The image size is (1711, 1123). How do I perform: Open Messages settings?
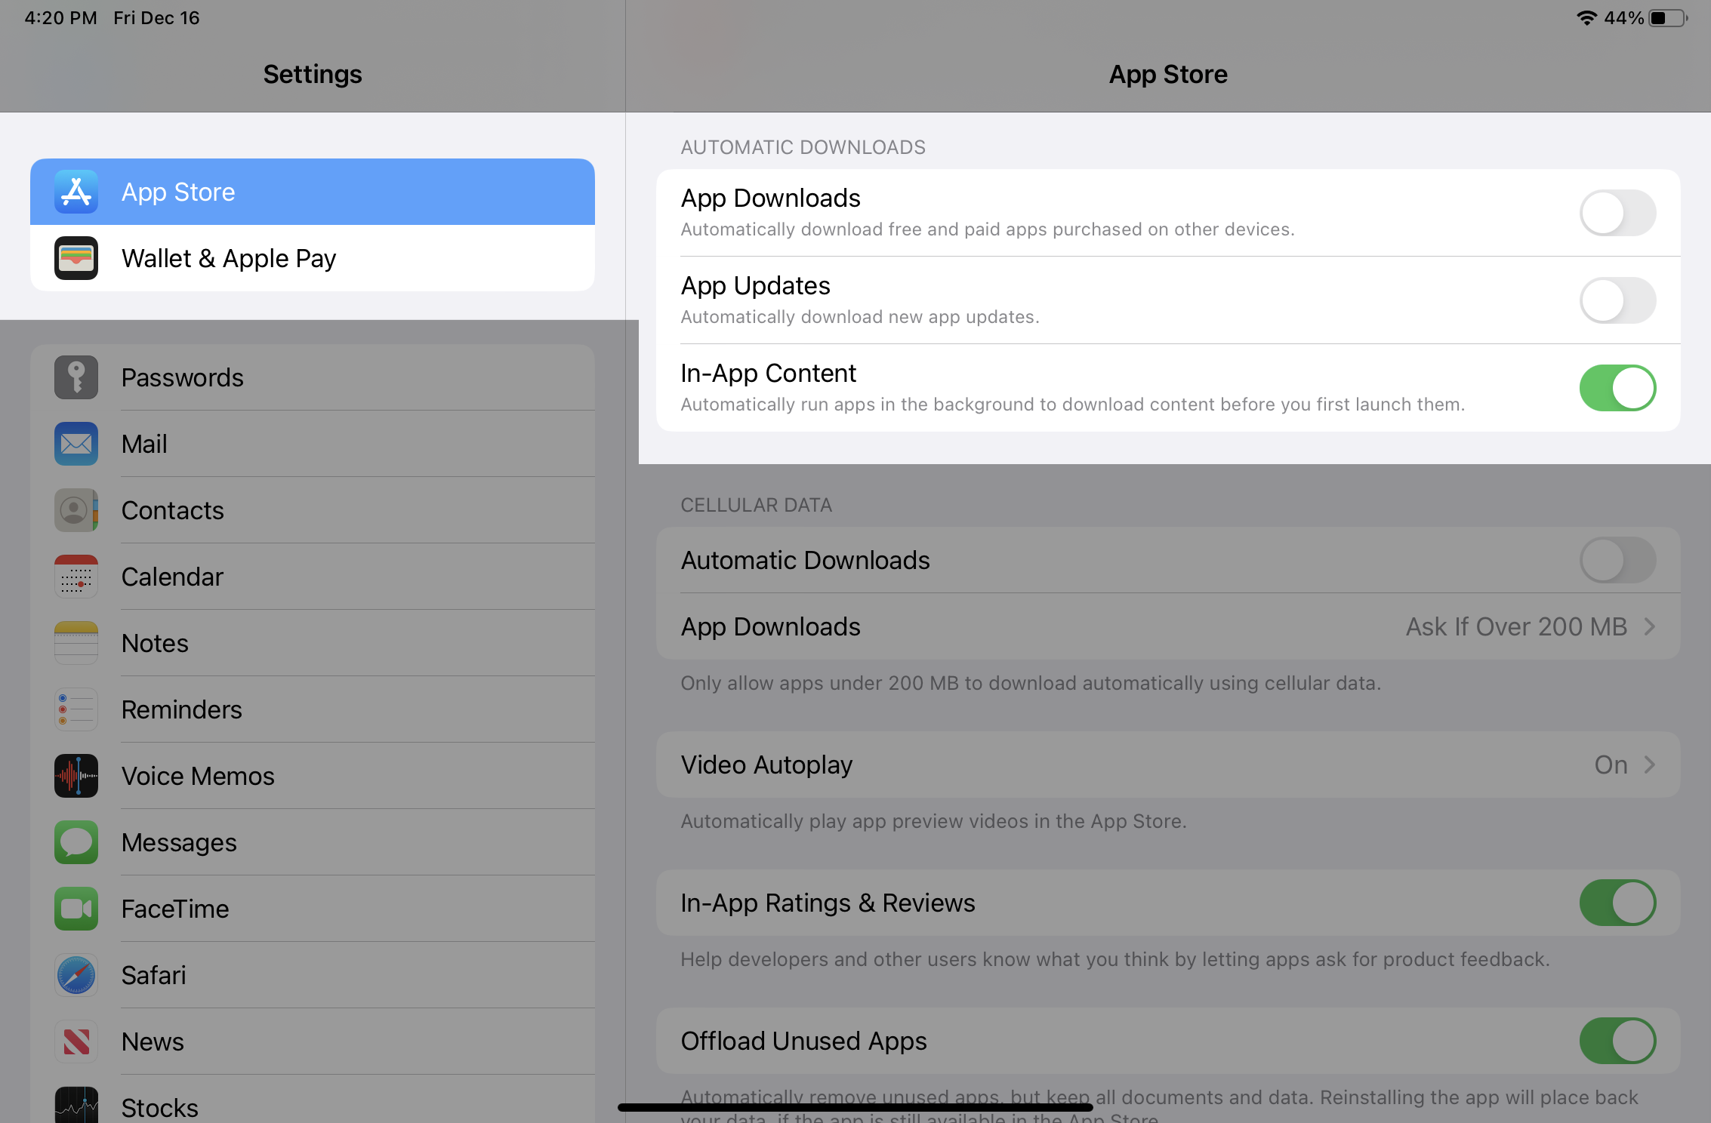313,842
